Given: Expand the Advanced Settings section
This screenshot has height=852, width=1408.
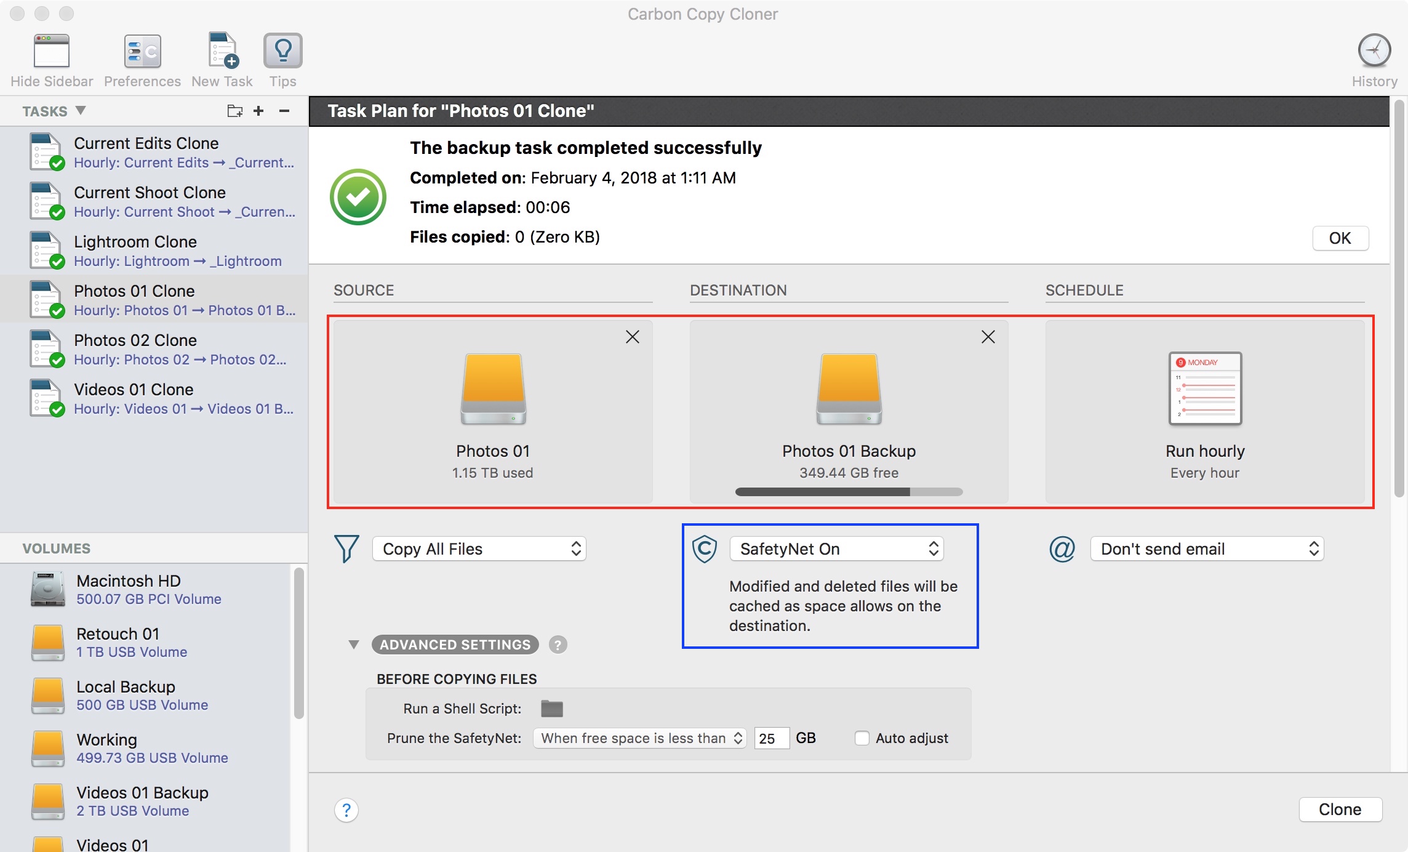Looking at the screenshot, I should [352, 644].
